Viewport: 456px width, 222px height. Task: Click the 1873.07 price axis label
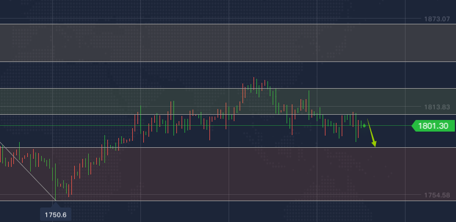(437, 19)
